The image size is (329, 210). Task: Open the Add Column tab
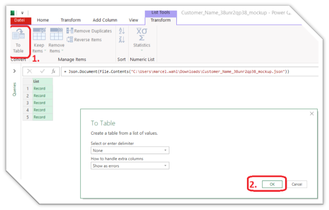click(104, 20)
